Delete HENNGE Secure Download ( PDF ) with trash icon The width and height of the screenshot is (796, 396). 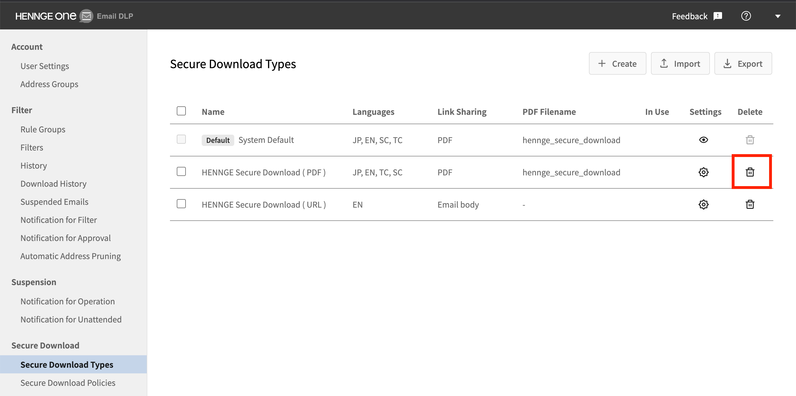pos(750,172)
